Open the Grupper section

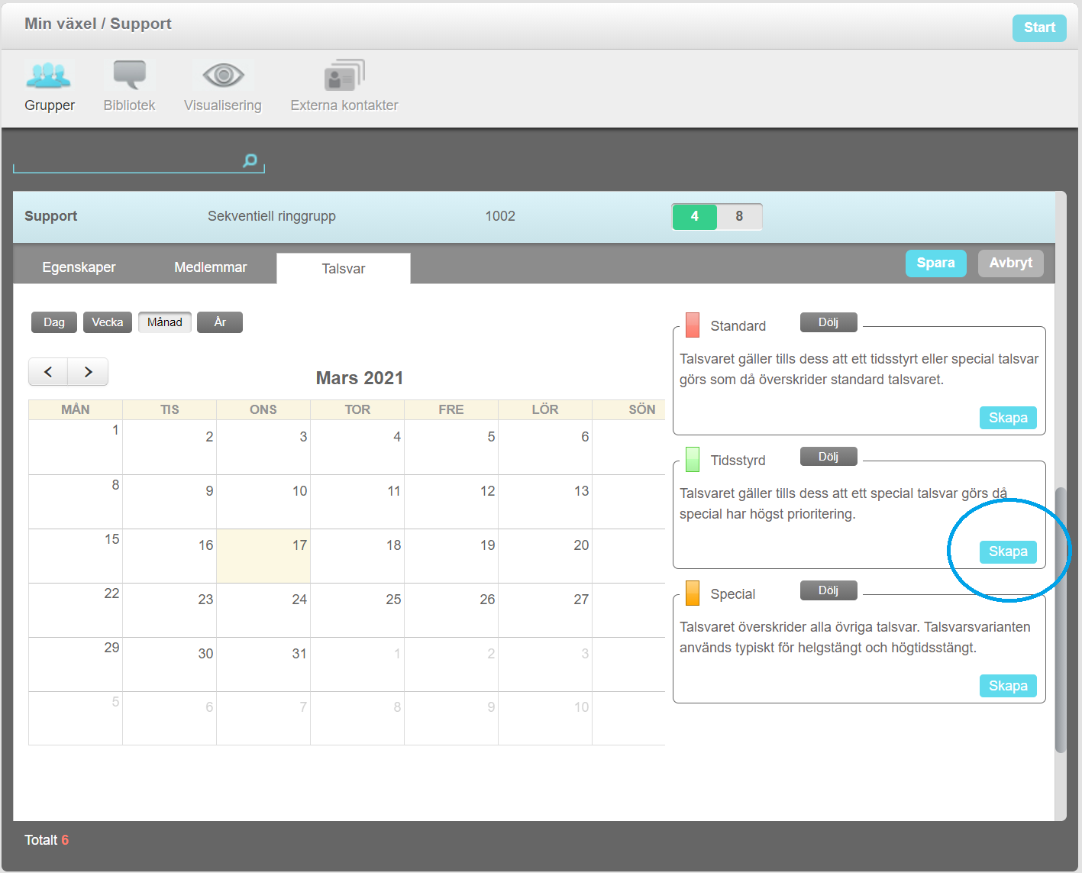click(50, 86)
